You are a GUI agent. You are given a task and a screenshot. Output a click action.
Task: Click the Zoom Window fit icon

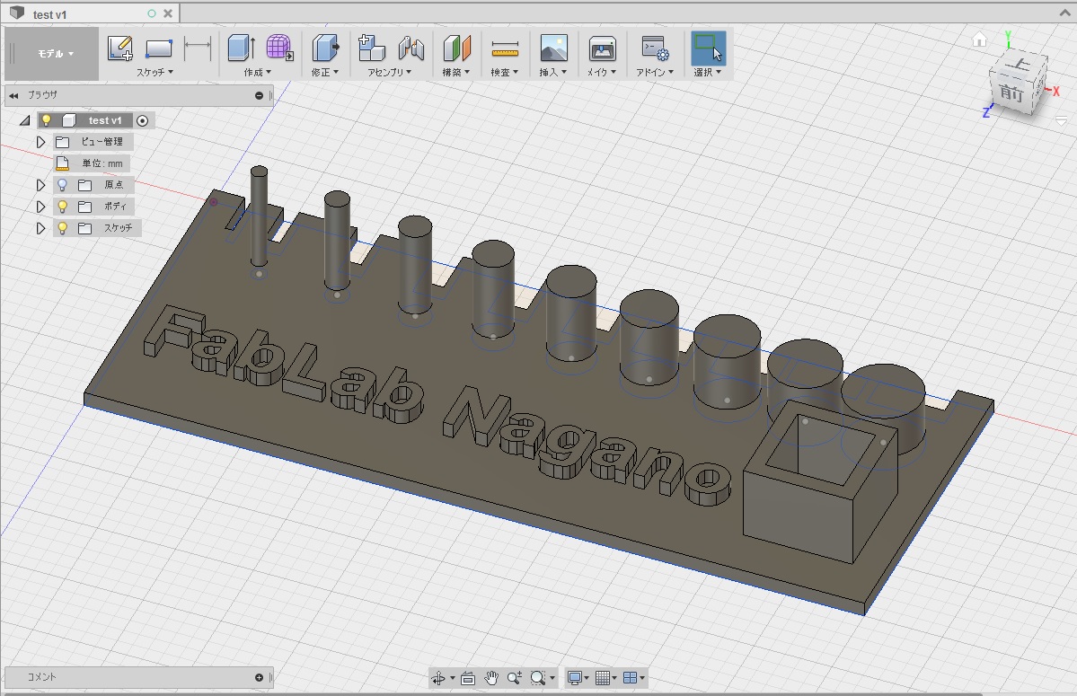point(538,678)
